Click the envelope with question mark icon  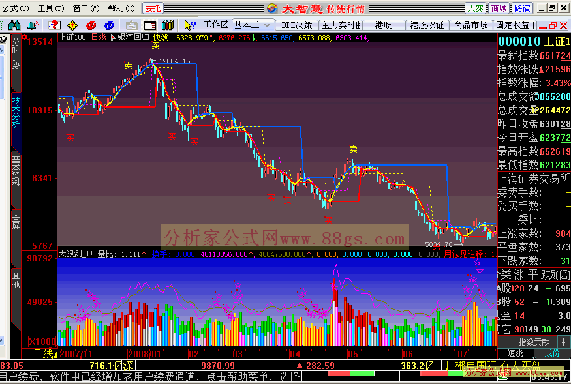[x=54, y=25]
